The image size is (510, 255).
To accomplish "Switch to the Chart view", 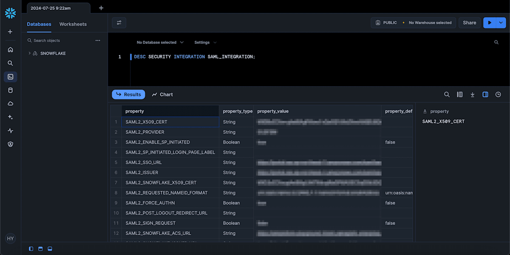I will 162,94.
